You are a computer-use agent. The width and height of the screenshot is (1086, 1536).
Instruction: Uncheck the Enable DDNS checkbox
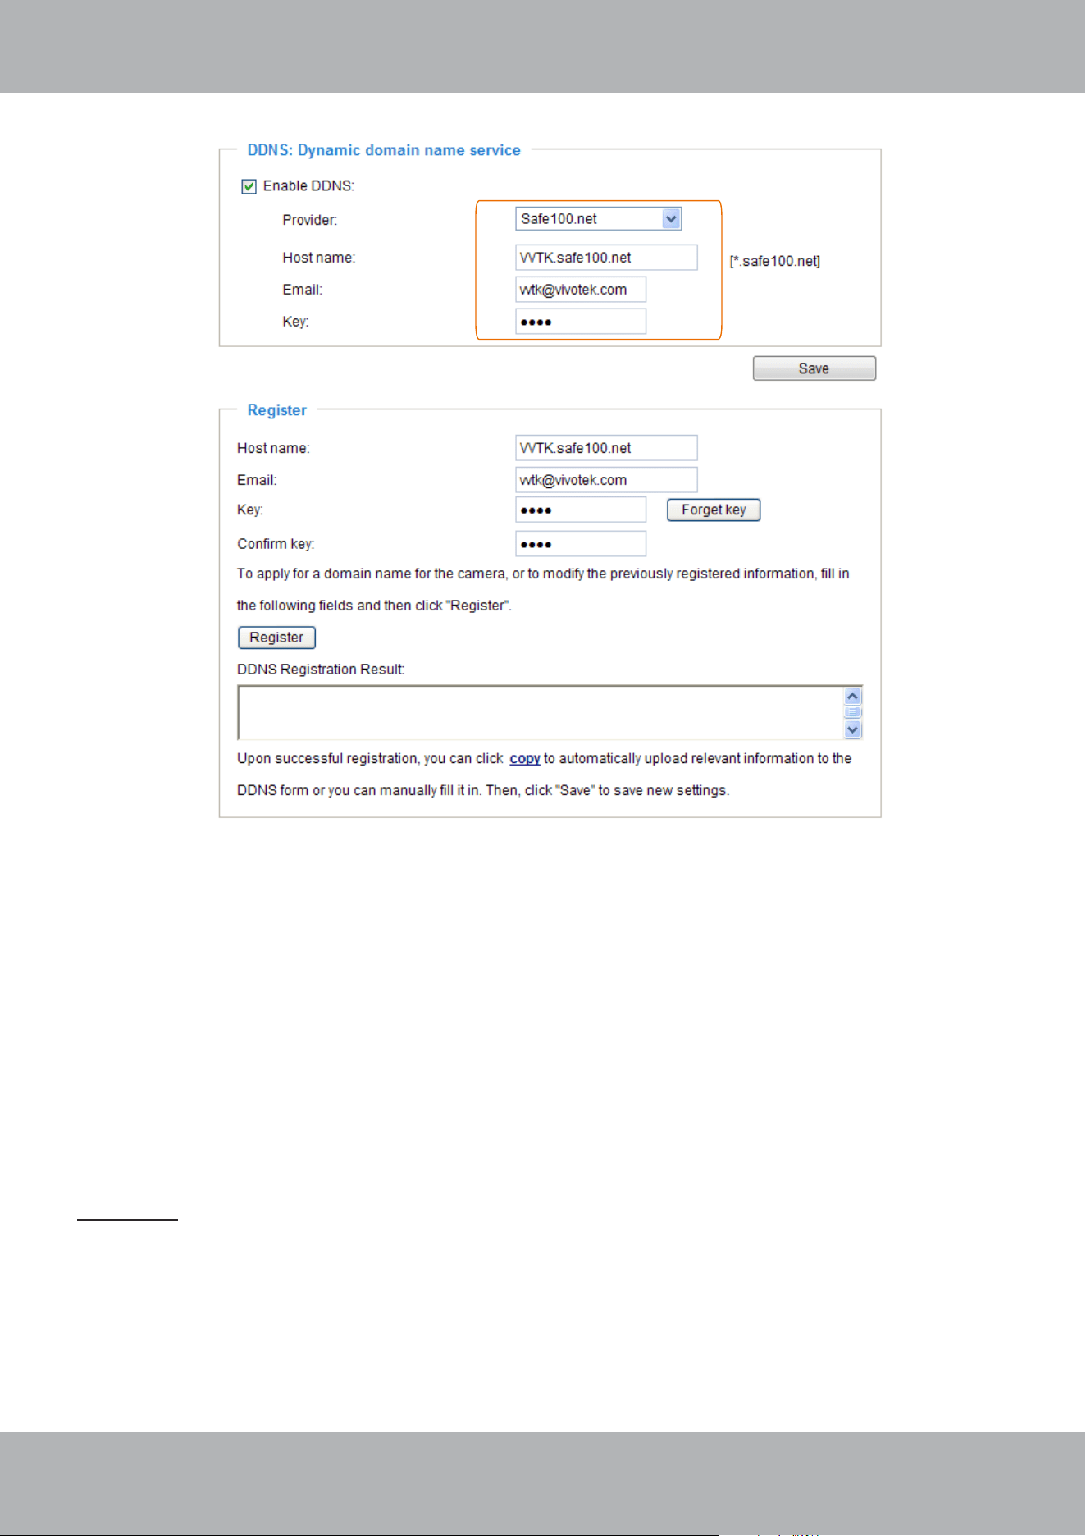(249, 186)
